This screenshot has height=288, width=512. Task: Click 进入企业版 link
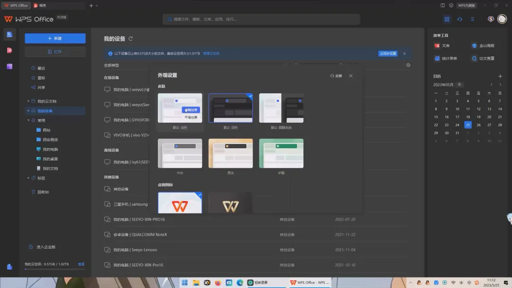coord(46,247)
